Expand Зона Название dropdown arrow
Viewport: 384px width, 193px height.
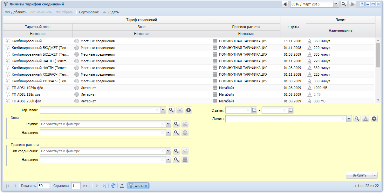click(x=168, y=133)
